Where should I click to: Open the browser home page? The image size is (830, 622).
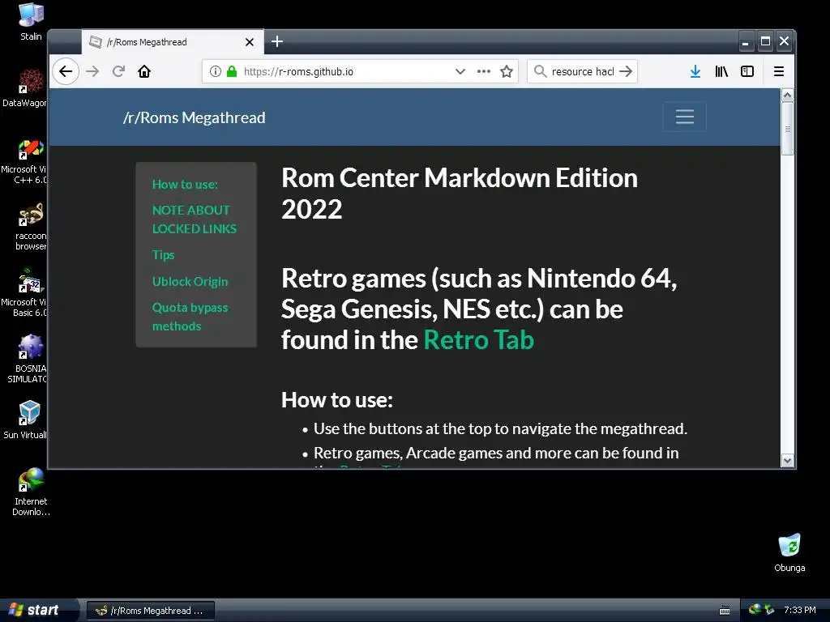pos(144,71)
